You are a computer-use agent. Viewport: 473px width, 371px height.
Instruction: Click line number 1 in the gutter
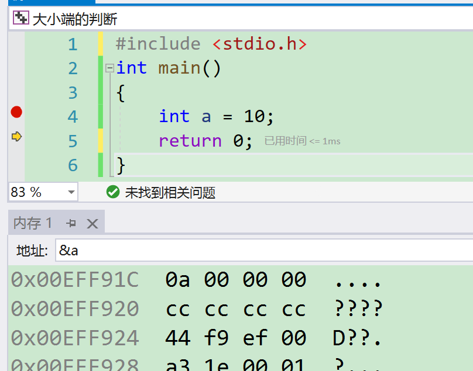(73, 44)
